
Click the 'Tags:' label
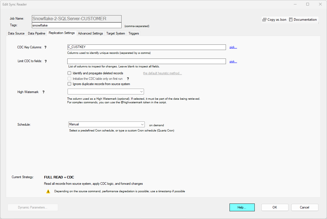[14, 25]
